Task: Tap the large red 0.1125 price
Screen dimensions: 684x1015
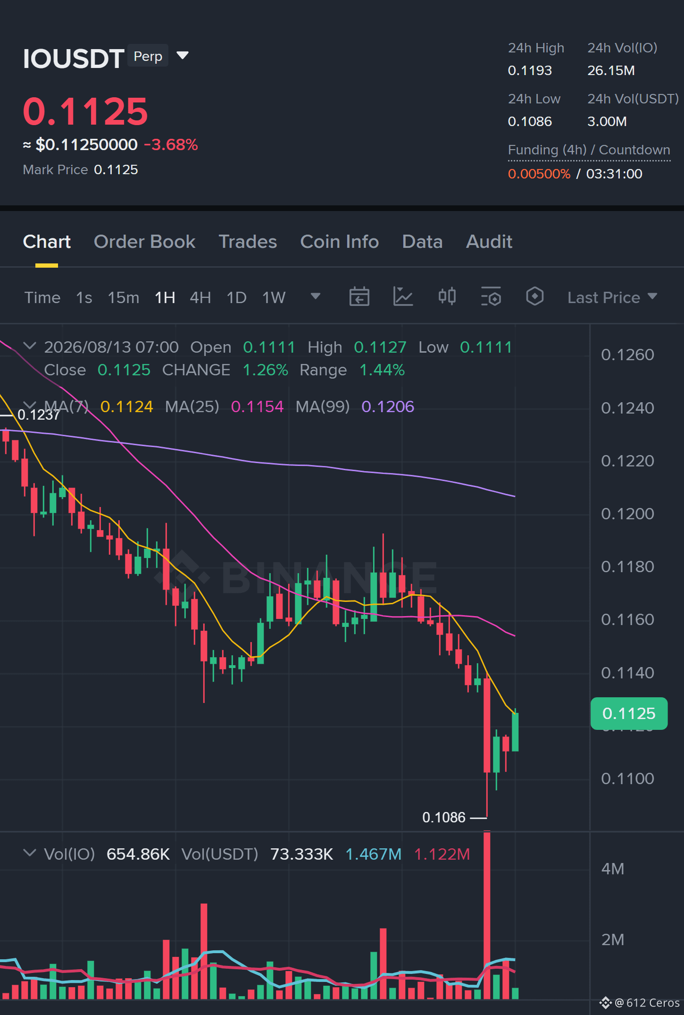Action: [85, 111]
